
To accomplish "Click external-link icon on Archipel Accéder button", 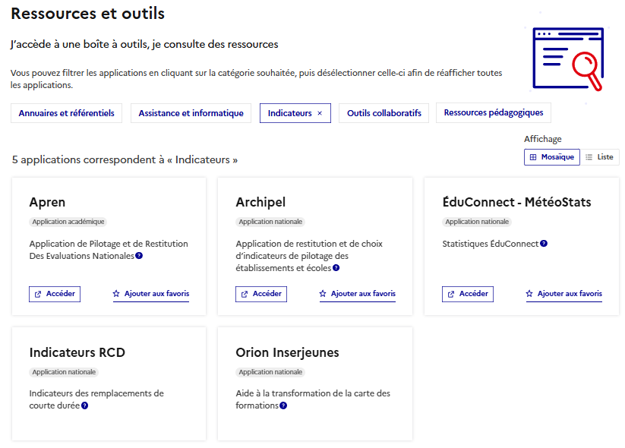I will pos(245,294).
